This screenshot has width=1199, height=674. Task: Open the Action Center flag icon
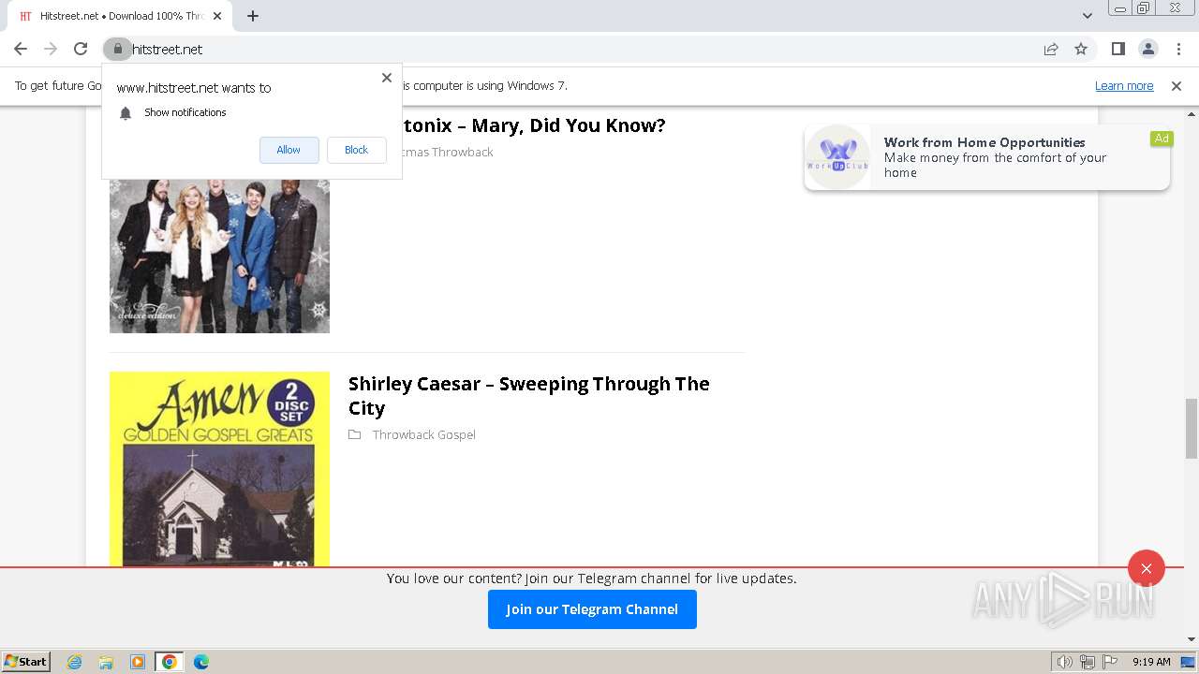click(1111, 662)
